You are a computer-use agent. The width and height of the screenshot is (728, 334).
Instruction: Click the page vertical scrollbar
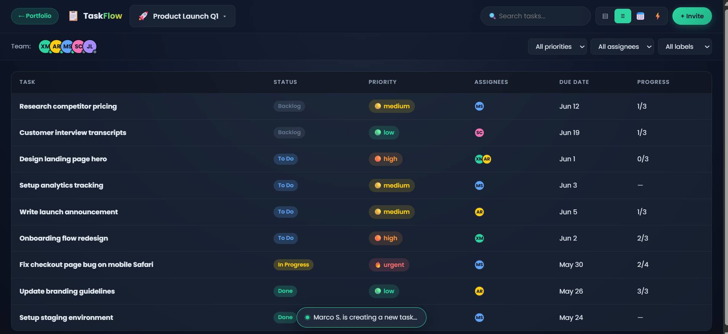point(726,167)
